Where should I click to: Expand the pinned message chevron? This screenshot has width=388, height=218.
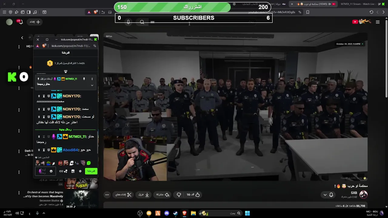pyautogui.click(x=92, y=85)
